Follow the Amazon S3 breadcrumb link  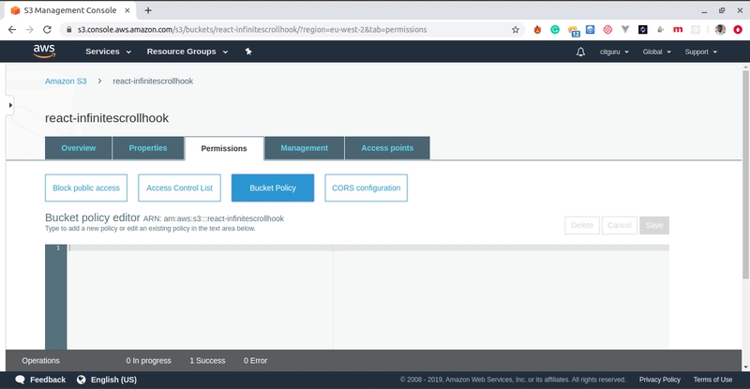coord(66,81)
